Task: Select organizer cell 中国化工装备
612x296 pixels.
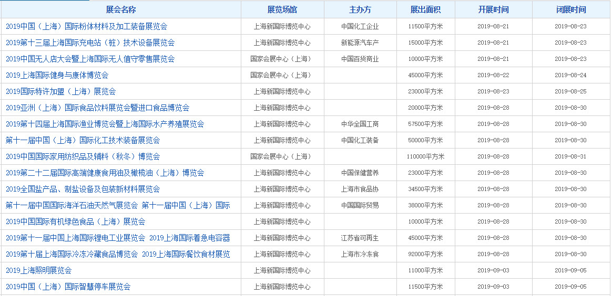Action: [x=360, y=140]
